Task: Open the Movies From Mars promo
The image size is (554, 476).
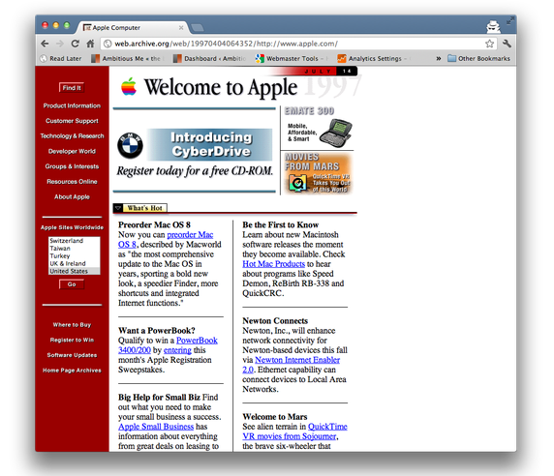Action: [x=318, y=173]
